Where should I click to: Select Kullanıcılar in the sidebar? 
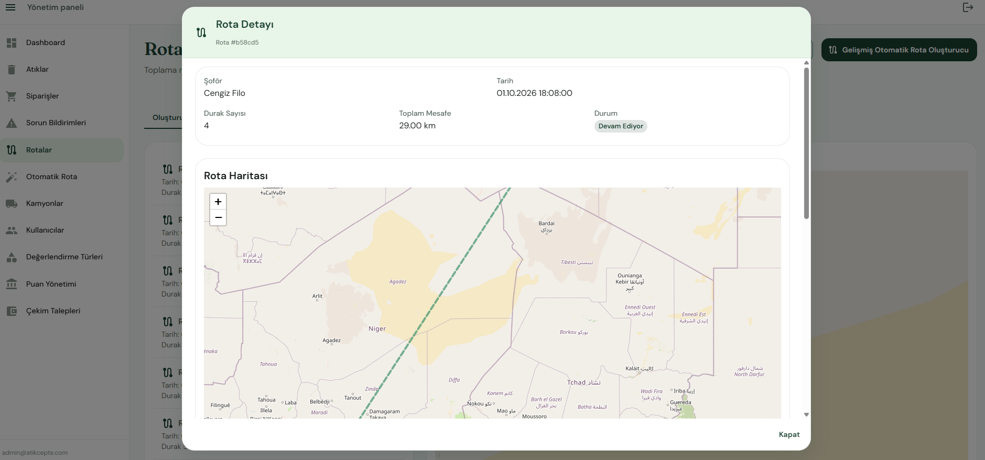coord(62,231)
